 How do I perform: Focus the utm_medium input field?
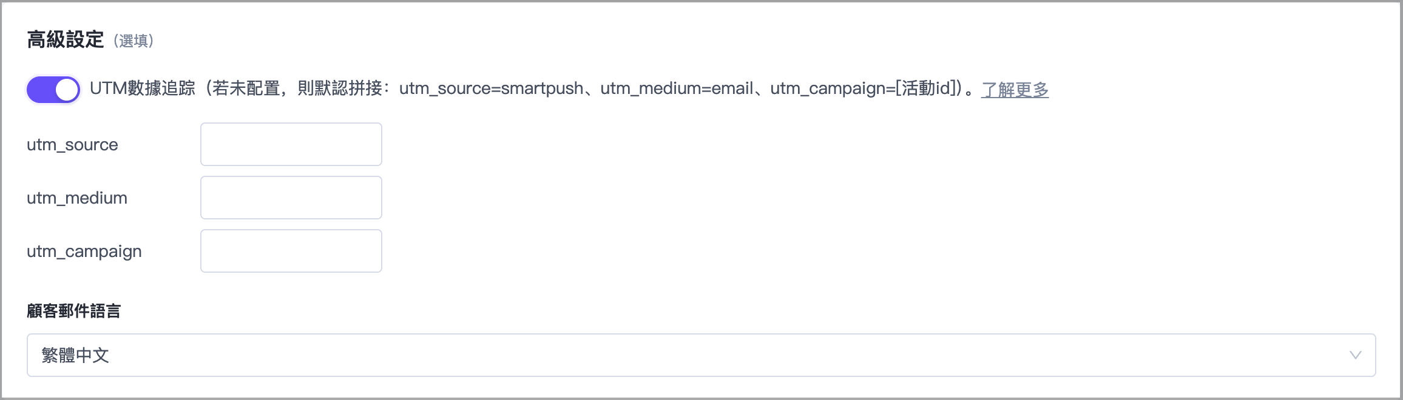click(x=291, y=198)
